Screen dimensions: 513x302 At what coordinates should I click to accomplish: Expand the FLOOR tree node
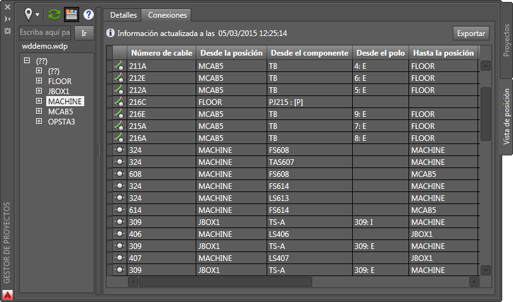[39, 82]
